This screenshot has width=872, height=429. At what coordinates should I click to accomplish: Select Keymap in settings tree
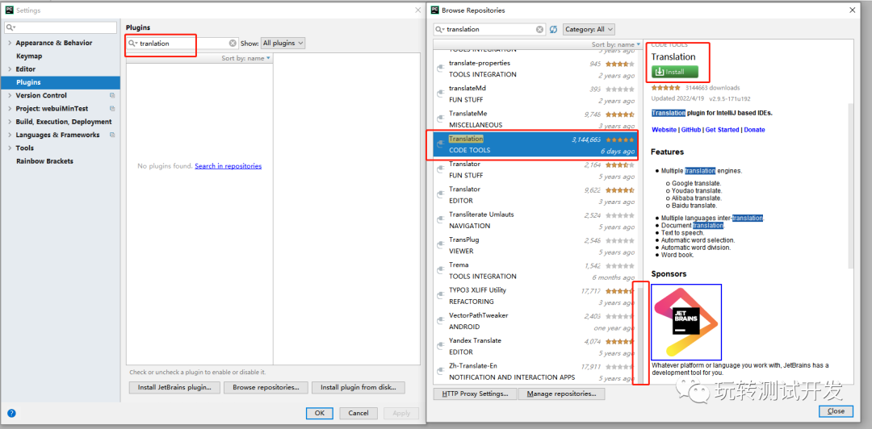pyautogui.click(x=29, y=56)
